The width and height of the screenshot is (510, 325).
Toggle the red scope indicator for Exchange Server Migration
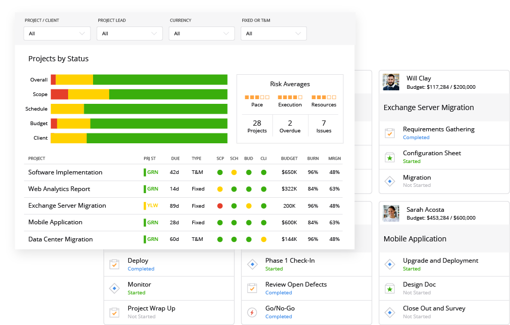click(220, 206)
